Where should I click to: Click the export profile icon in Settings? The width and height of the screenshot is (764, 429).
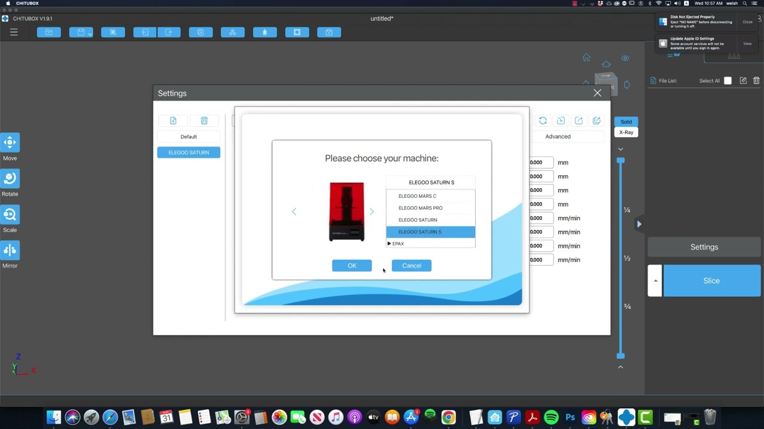tap(578, 121)
